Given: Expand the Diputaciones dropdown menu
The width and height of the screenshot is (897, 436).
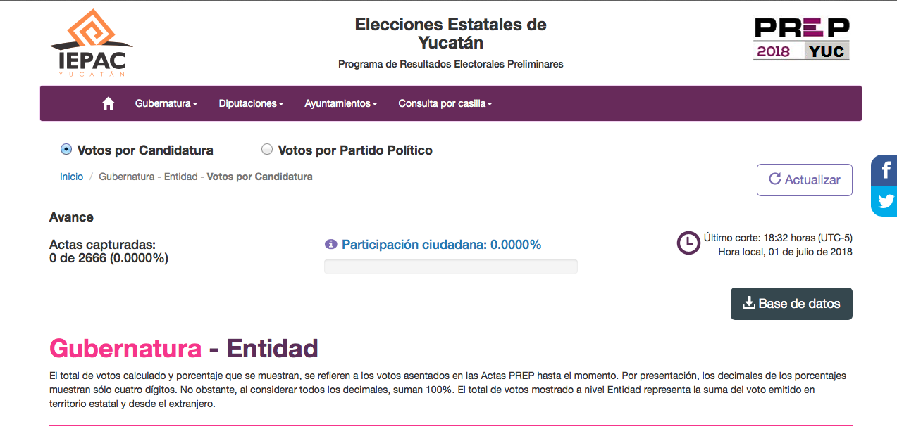Looking at the screenshot, I should pos(251,103).
